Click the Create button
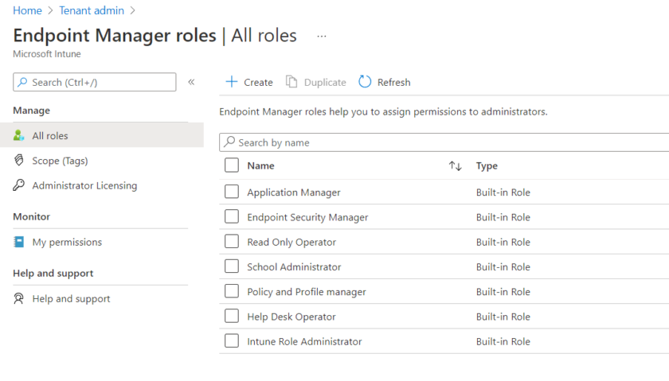 pos(249,82)
